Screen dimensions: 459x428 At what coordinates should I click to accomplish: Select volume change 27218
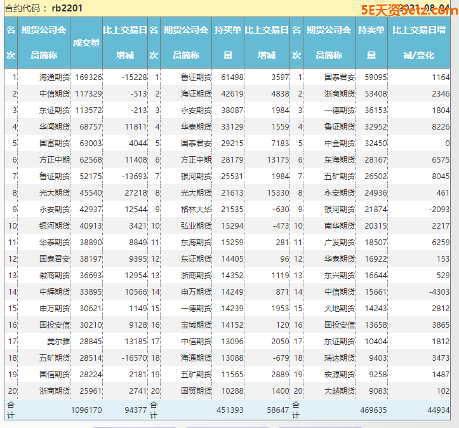136,193
